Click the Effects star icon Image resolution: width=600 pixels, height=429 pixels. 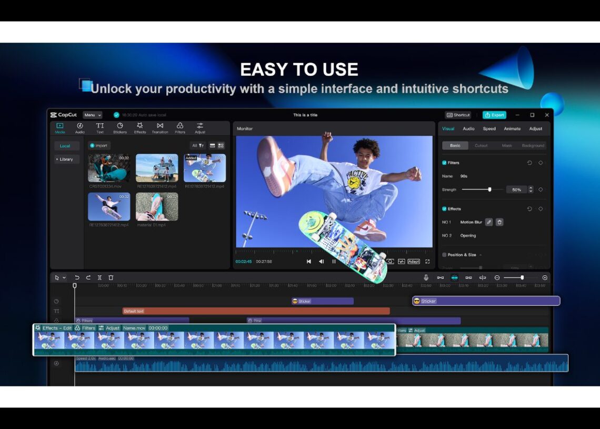(x=140, y=126)
